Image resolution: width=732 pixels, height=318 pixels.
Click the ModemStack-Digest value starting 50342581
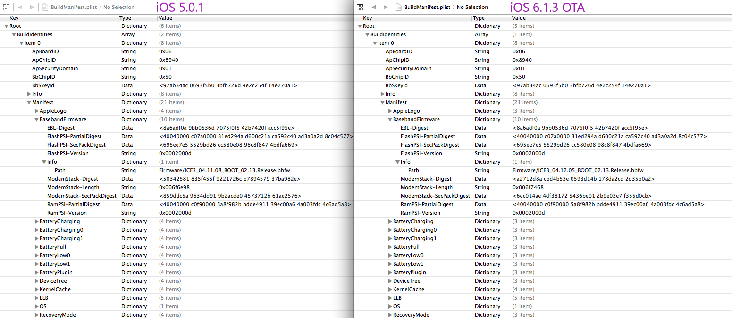[230, 179]
